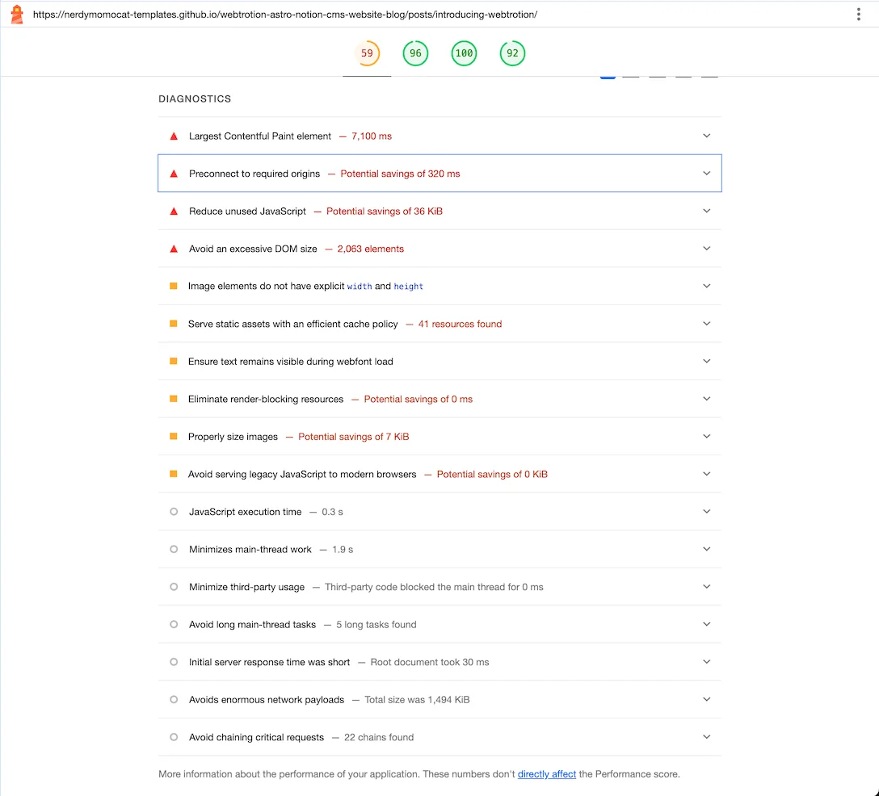Expand Avoid chaining critical requests chevron
This screenshot has width=879, height=796.
(707, 737)
